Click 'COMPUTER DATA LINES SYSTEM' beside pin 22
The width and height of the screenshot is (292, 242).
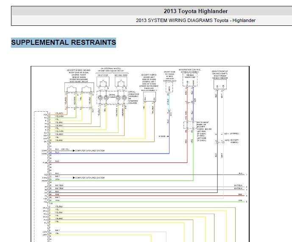[89, 178]
